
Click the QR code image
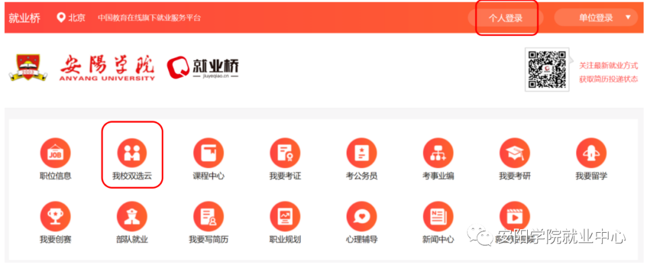pos(546,69)
